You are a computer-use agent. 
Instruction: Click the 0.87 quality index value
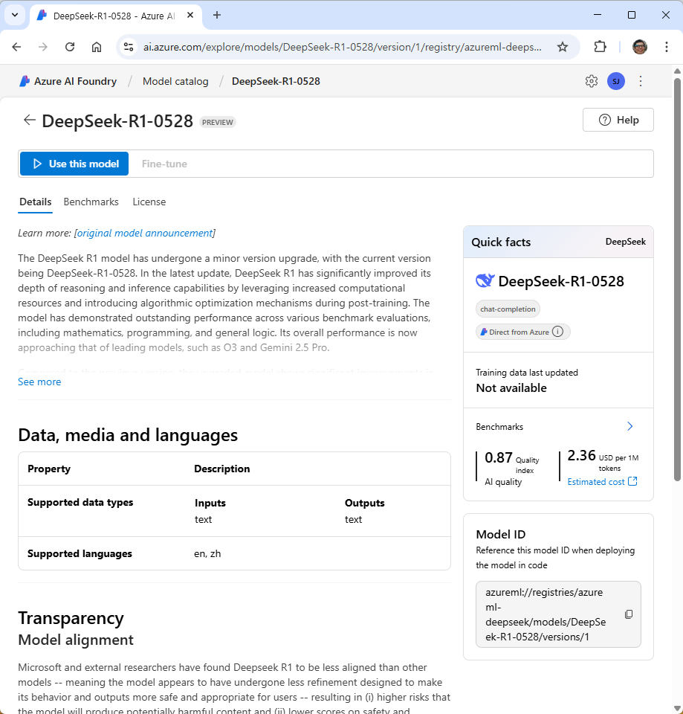tap(498, 457)
